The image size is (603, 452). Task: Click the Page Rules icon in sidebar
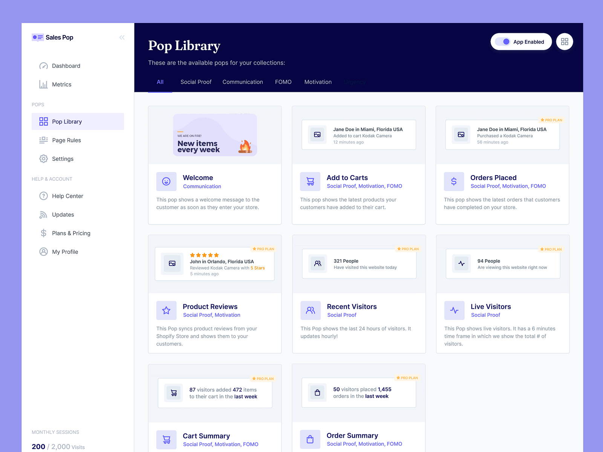pyautogui.click(x=43, y=140)
